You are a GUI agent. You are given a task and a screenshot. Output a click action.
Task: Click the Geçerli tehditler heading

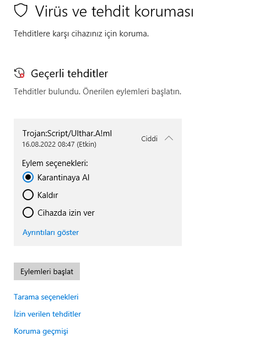69,73
